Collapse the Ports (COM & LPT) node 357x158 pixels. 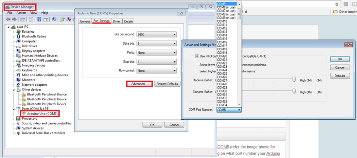14,109
